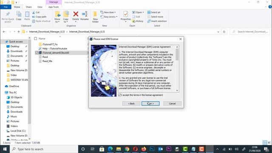The width and height of the screenshot is (272, 153).
Task: Click the license text scrollbar thumb
Action: (x=177, y=55)
